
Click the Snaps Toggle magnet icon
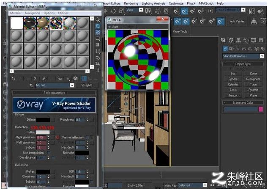pyautogui.click(x=176, y=11)
